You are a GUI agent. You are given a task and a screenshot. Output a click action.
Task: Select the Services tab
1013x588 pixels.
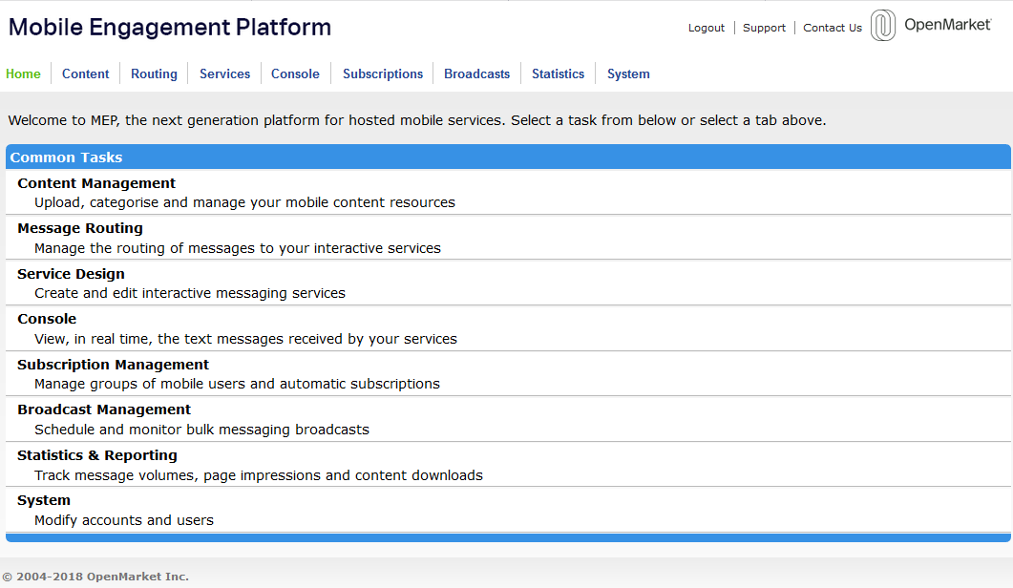[224, 73]
